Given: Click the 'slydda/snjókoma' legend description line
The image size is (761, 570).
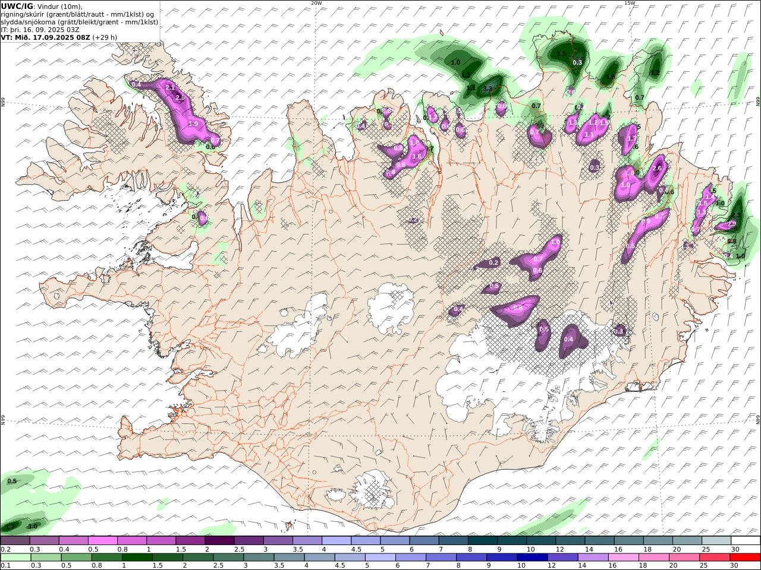Looking at the screenshot, I should (x=80, y=21).
